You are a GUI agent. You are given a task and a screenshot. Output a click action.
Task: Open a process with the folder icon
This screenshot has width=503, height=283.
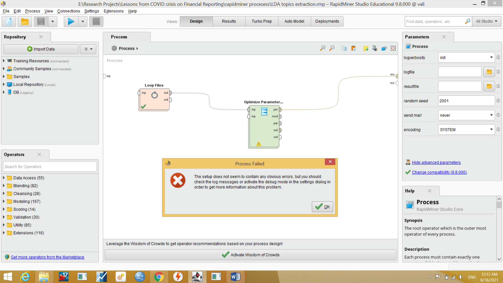pyautogui.click(x=25, y=21)
